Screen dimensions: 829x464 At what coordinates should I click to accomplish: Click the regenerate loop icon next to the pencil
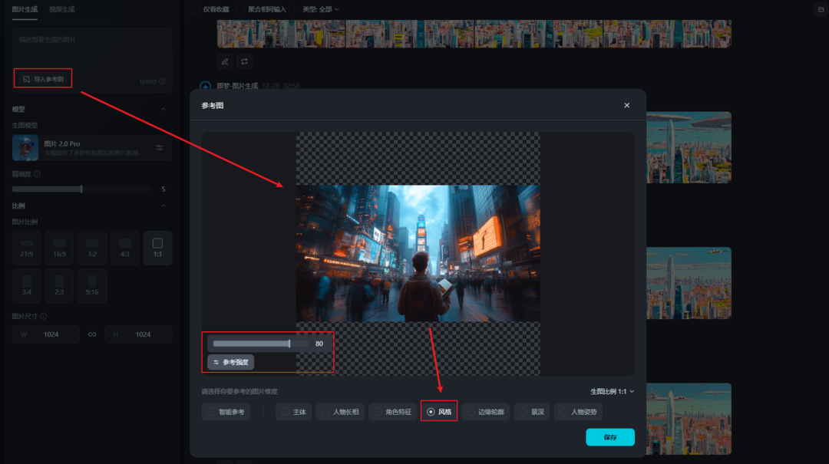[245, 61]
